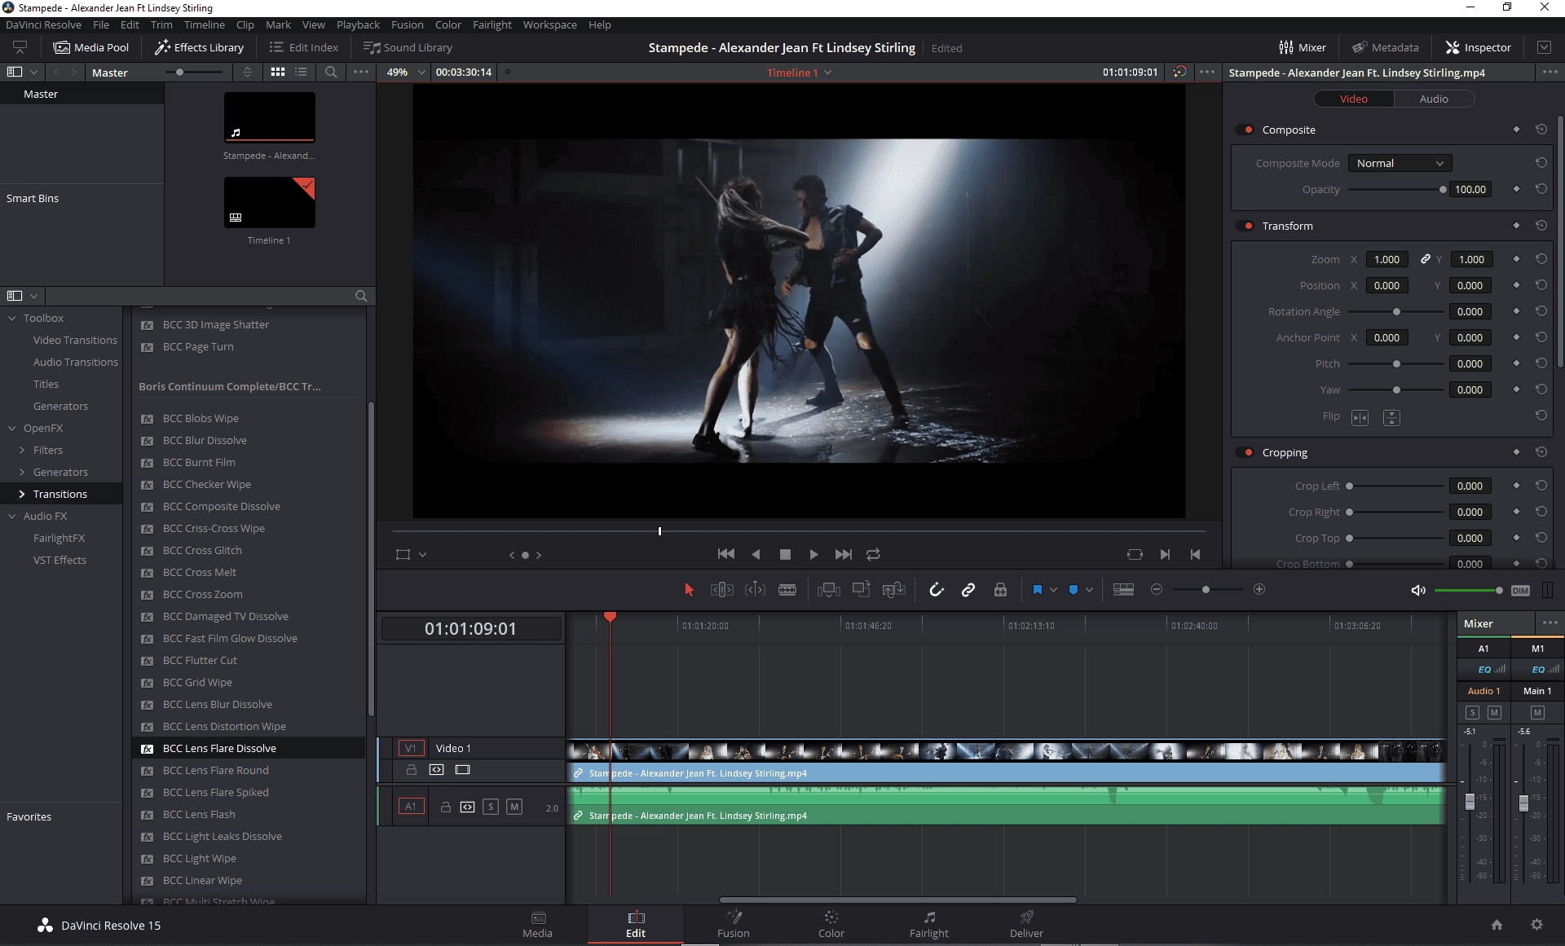Play the timeline forward
Image resolution: width=1565 pixels, height=946 pixels.
coord(813,554)
